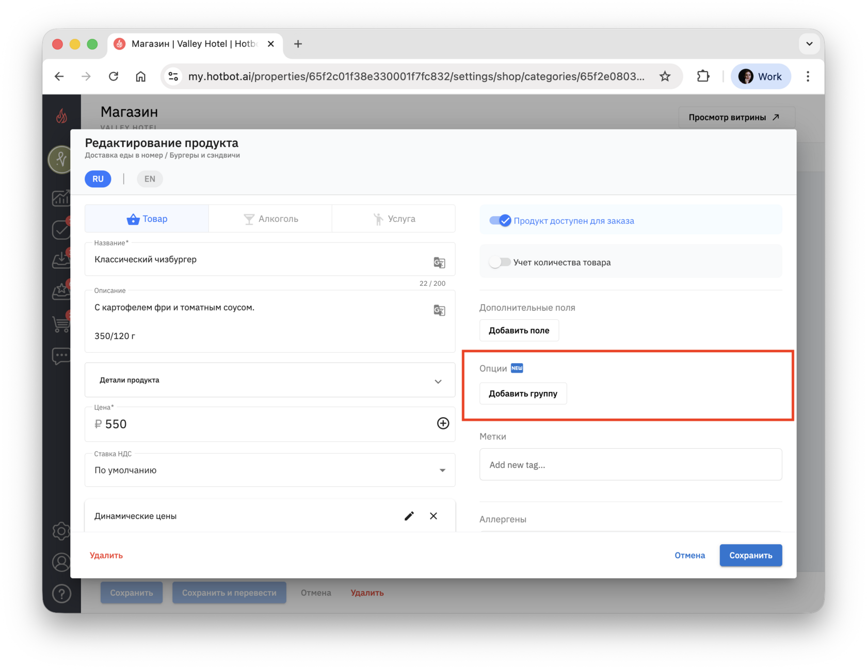Open the browser tab search chevron

[809, 44]
